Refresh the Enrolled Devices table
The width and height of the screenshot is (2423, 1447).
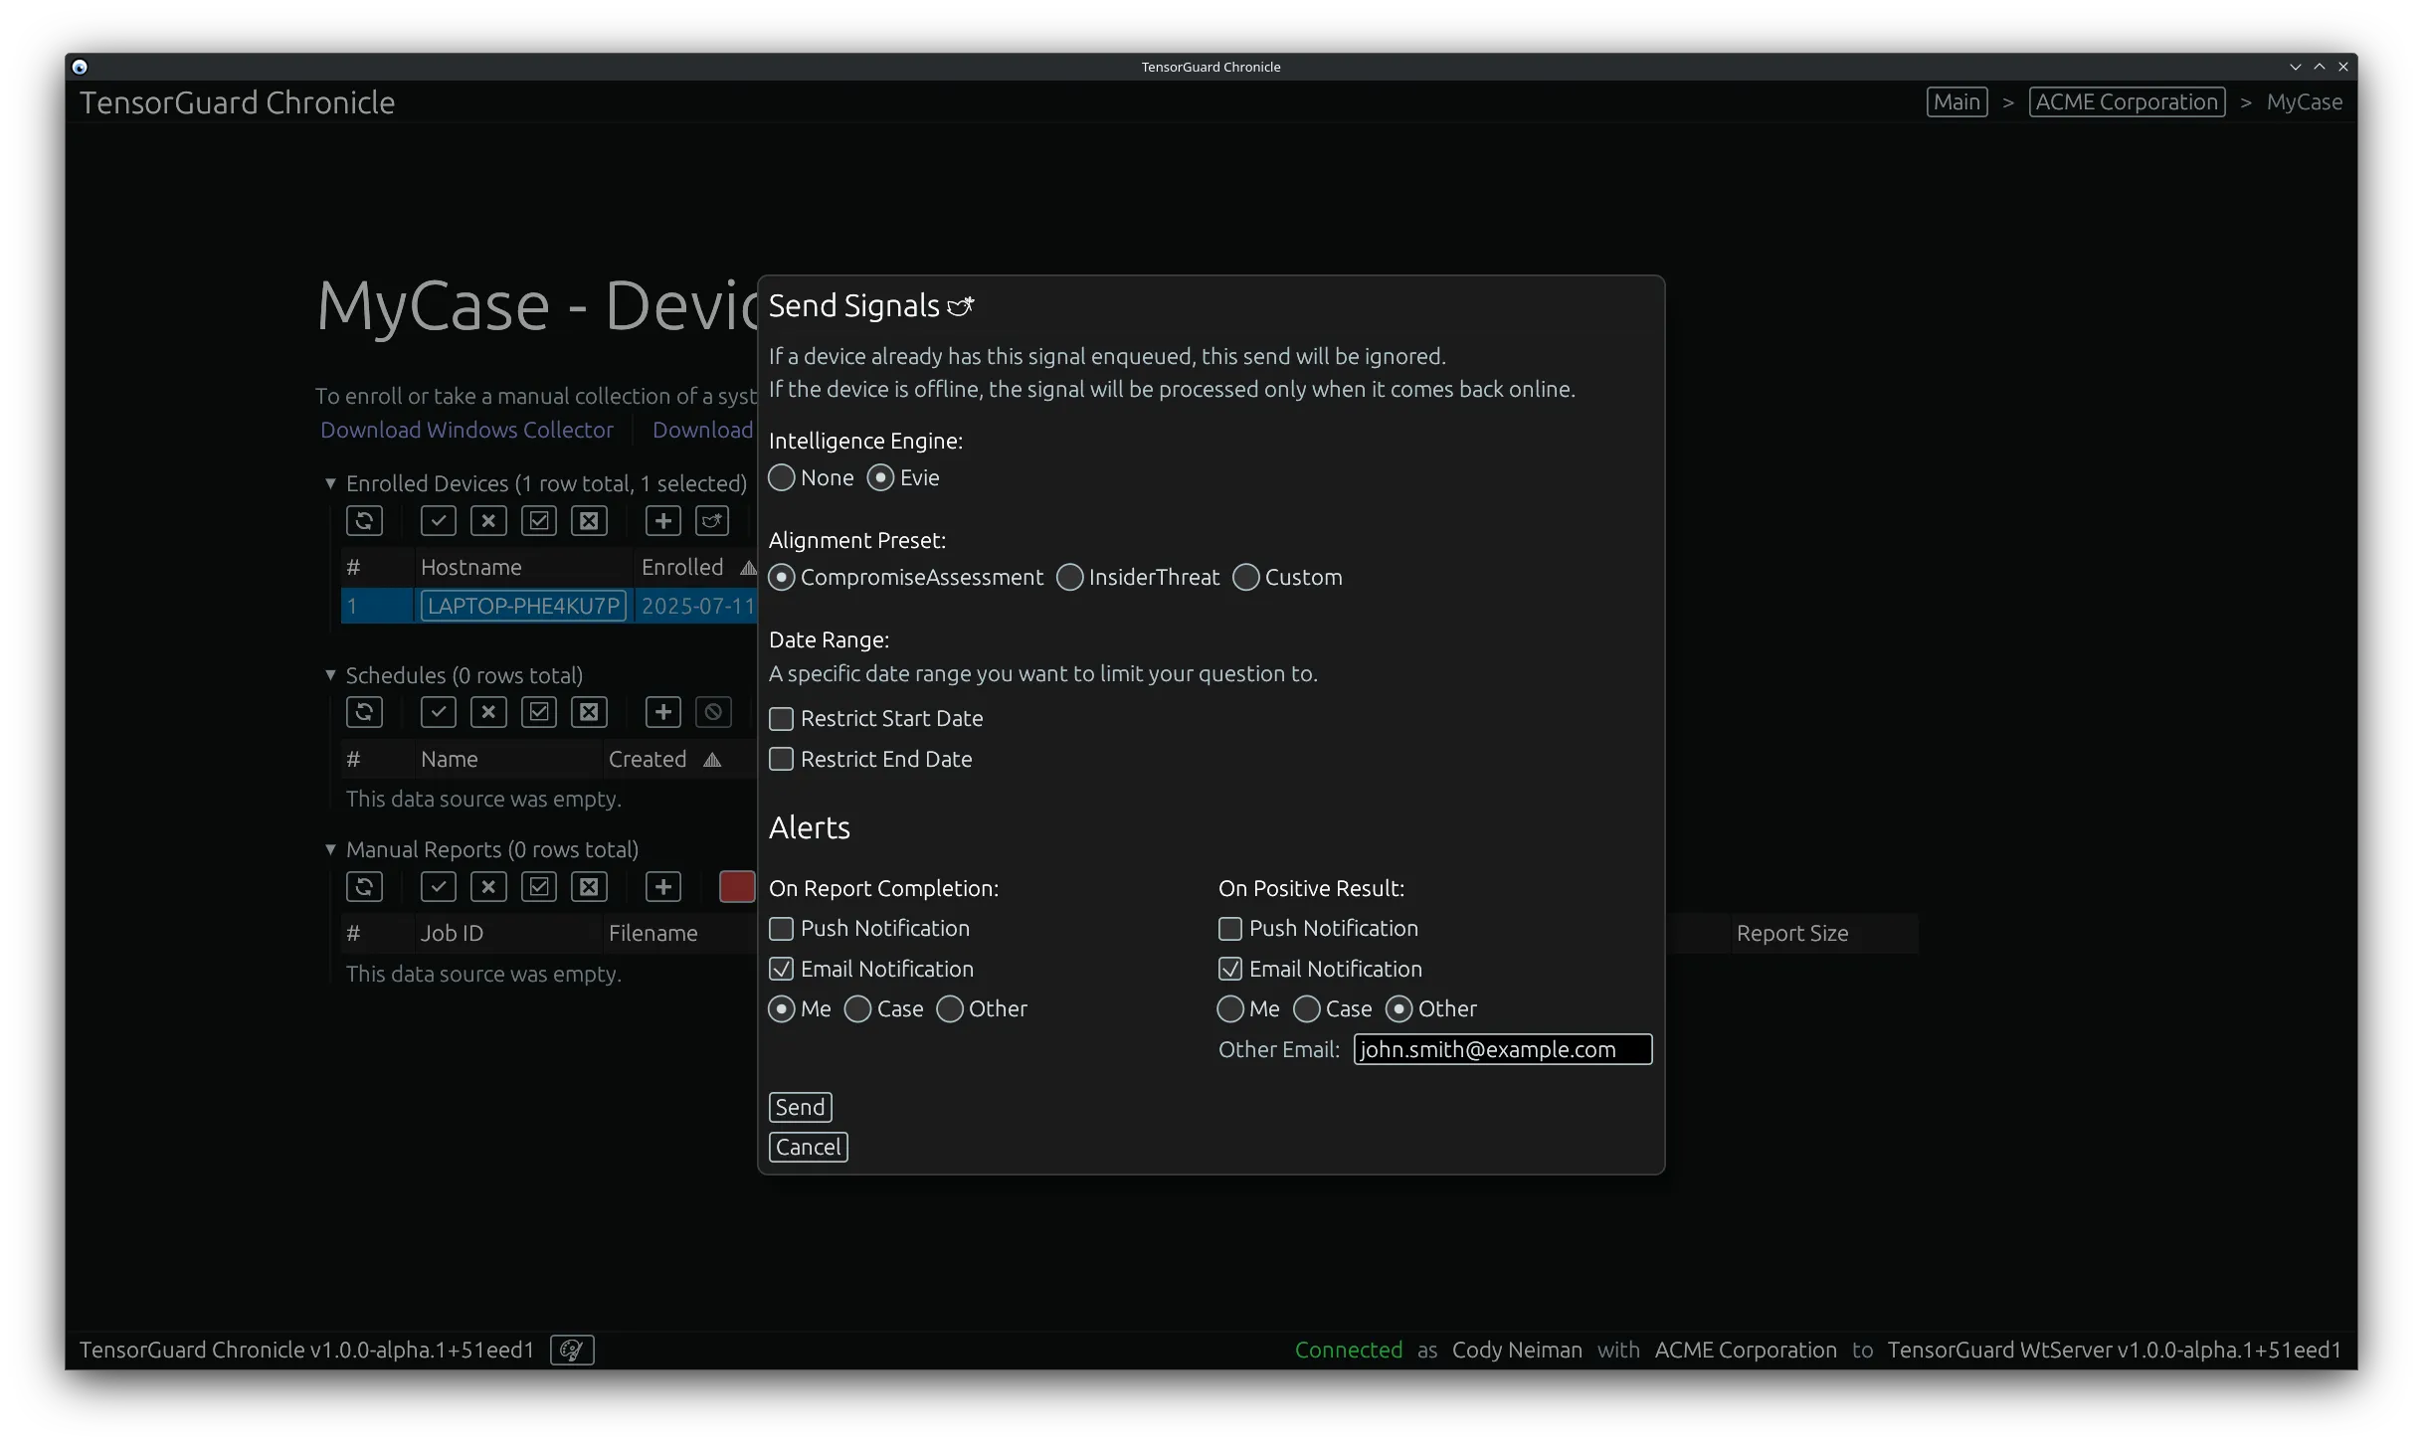click(364, 520)
